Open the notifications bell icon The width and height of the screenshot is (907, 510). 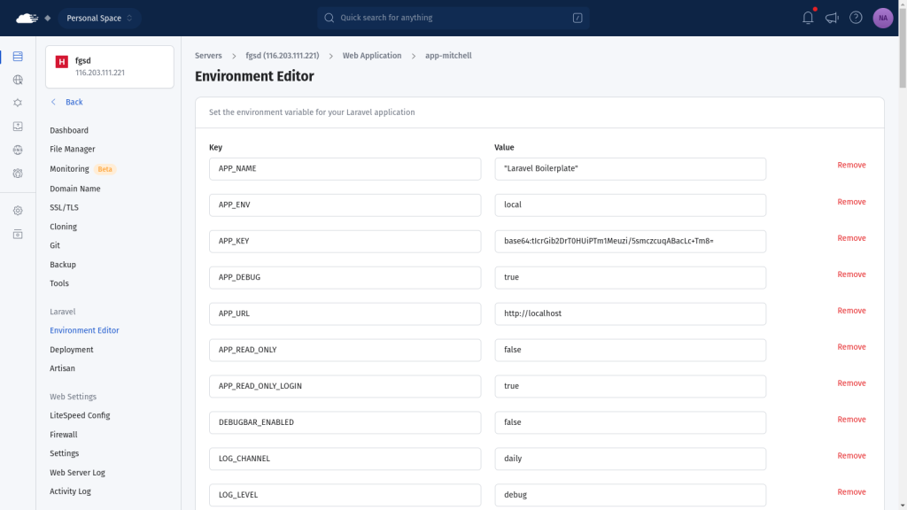pyautogui.click(x=808, y=18)
